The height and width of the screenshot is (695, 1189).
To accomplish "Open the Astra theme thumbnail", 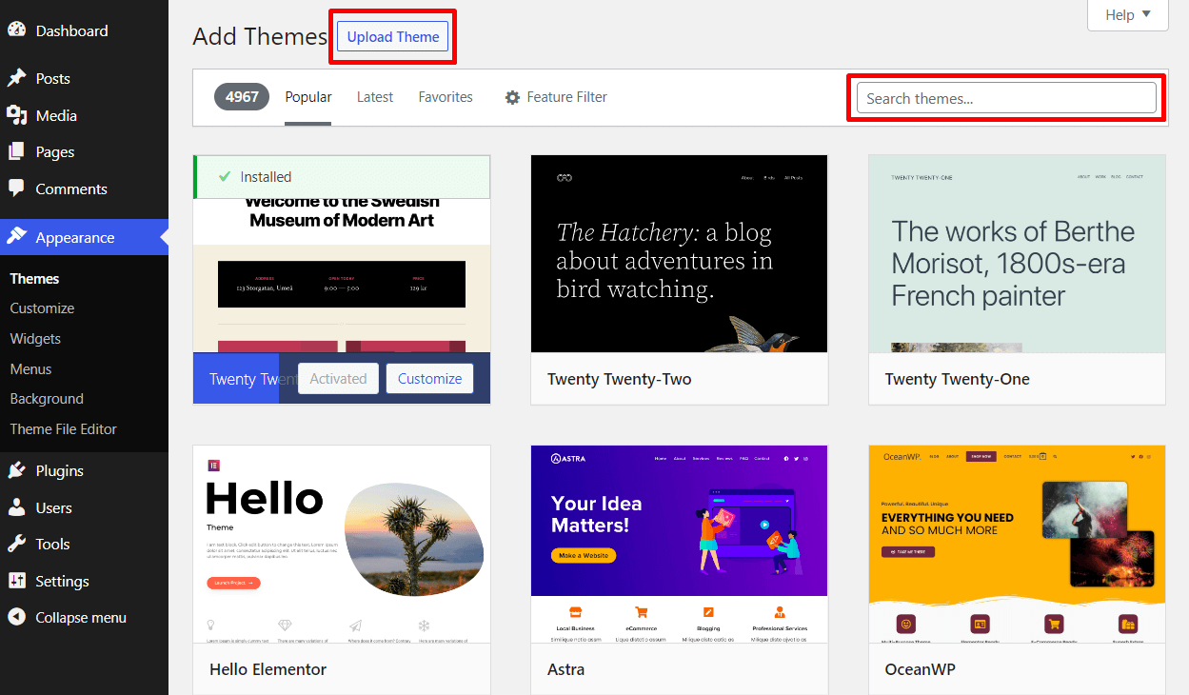I will pos(680,545).
